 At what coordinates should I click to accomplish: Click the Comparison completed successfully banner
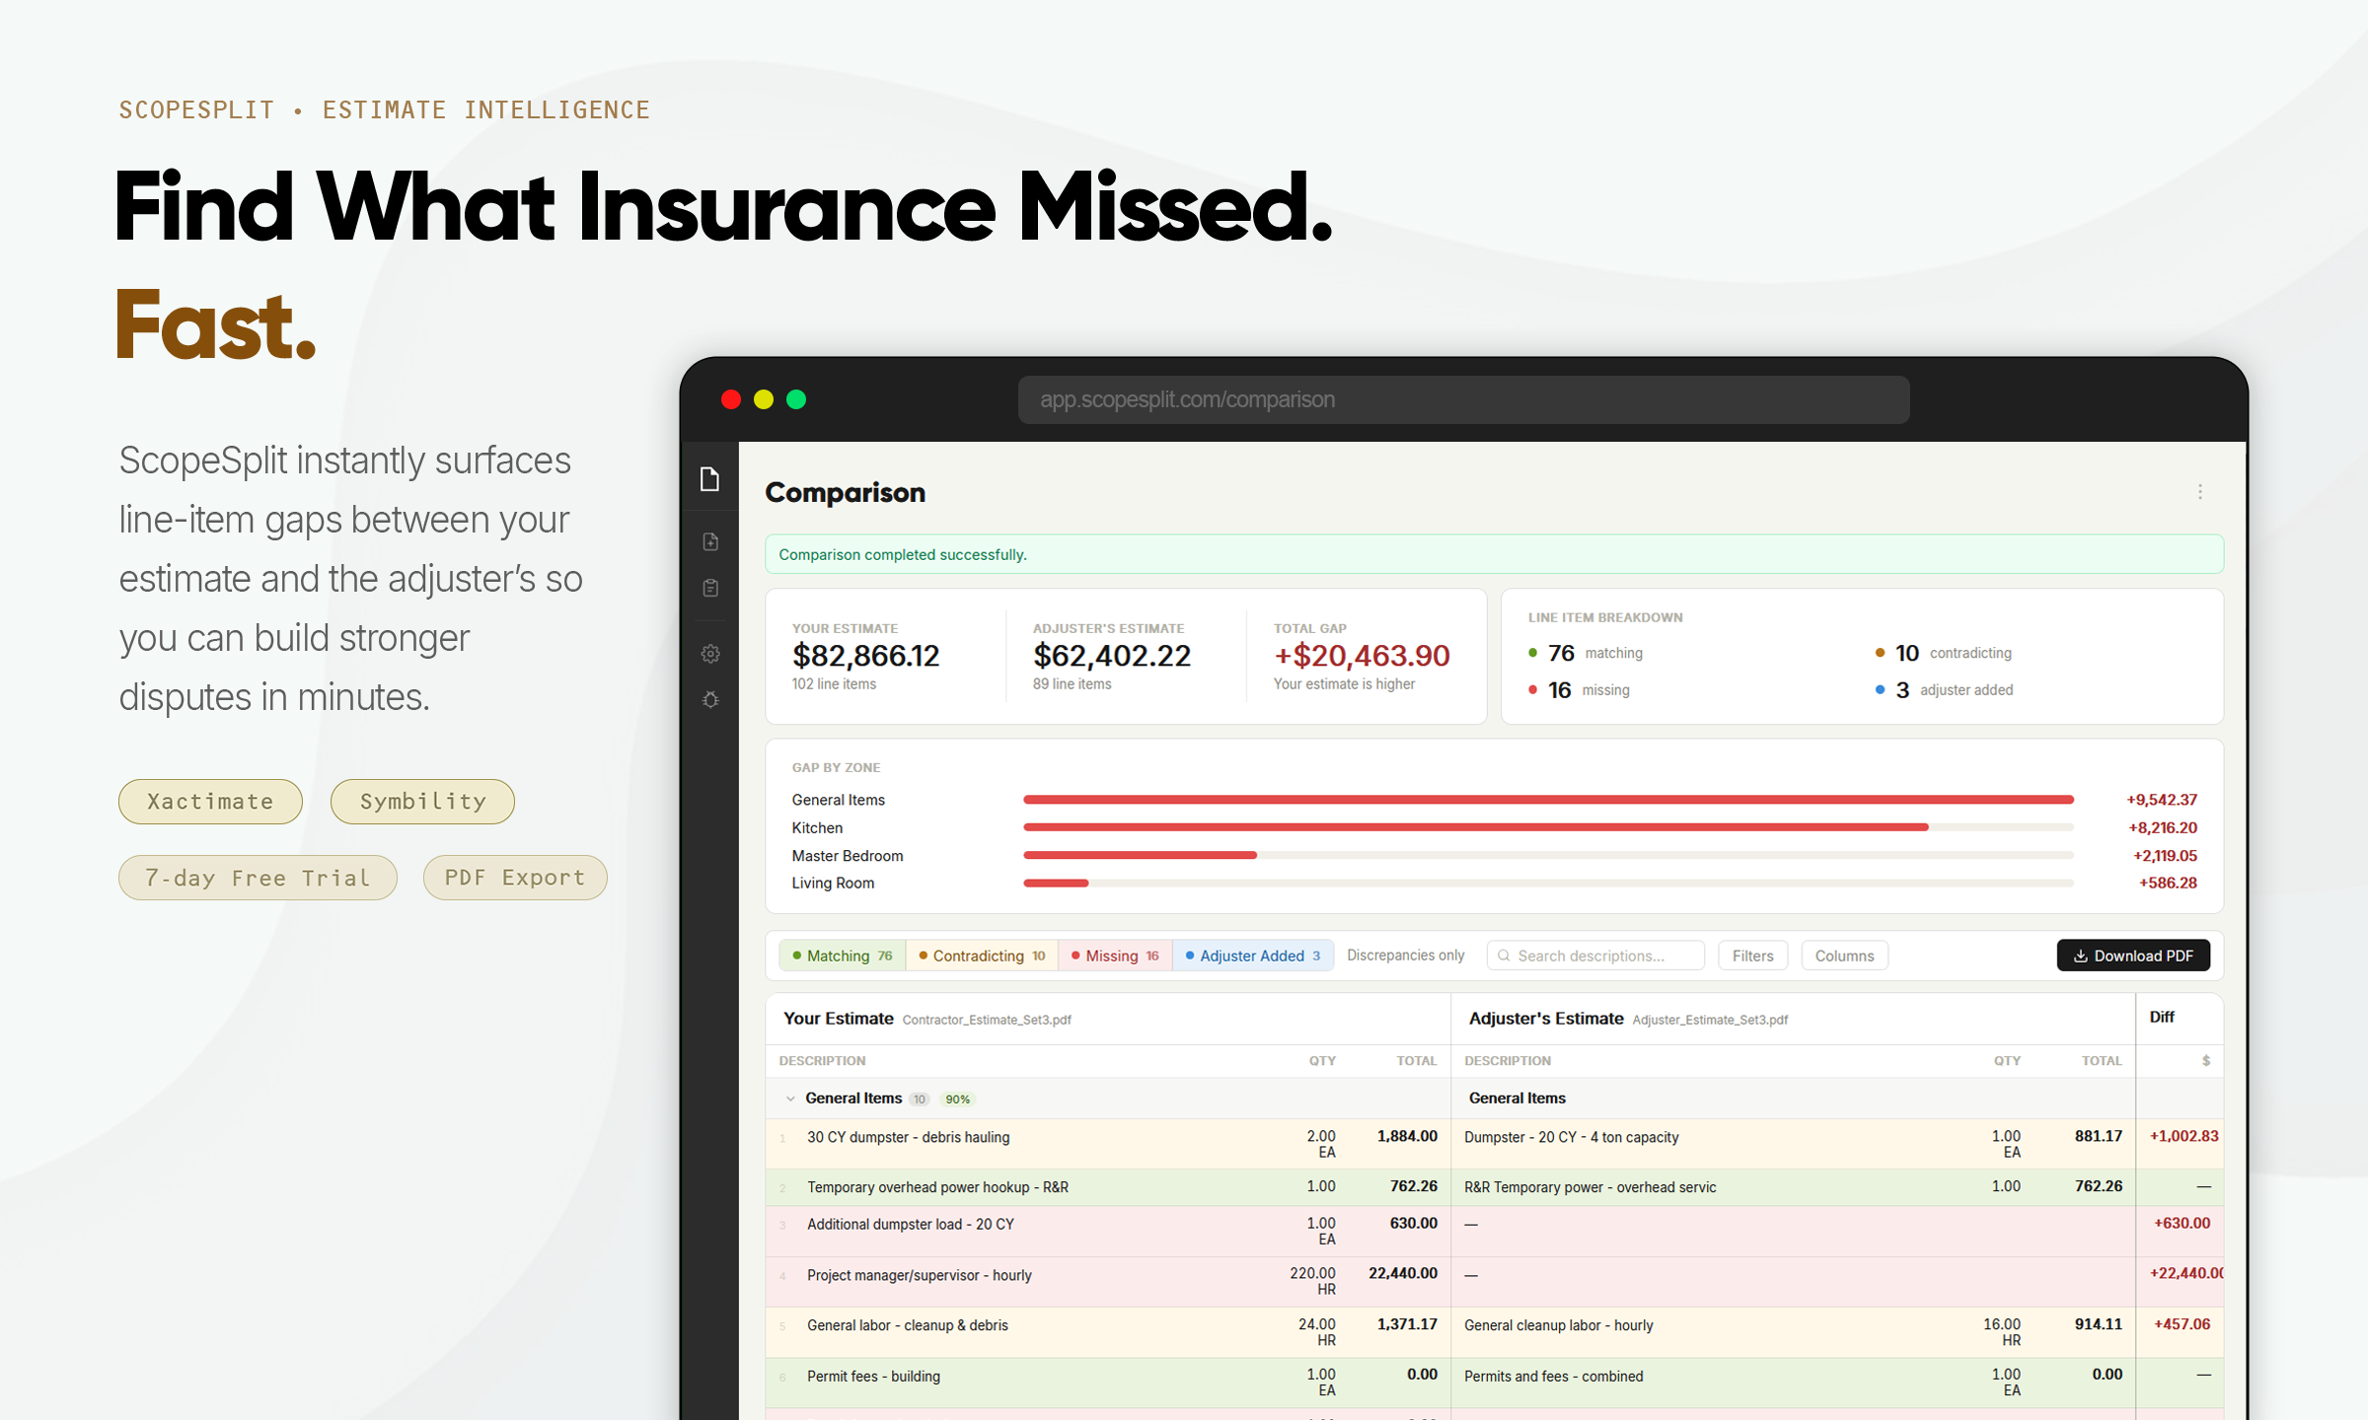[x=1494, y=554]
